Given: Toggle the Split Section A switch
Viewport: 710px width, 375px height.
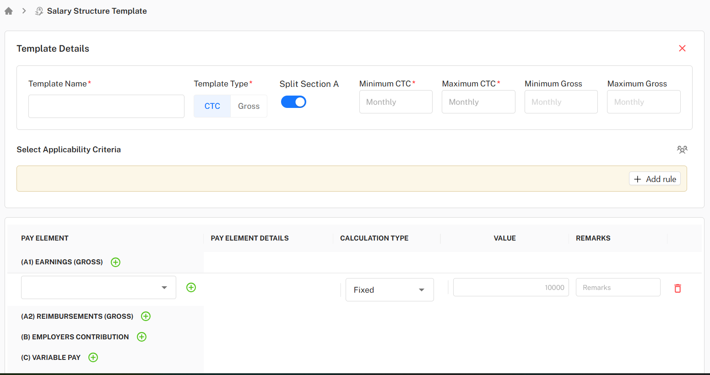Looking at the screenshot, I should click(293, 102).
